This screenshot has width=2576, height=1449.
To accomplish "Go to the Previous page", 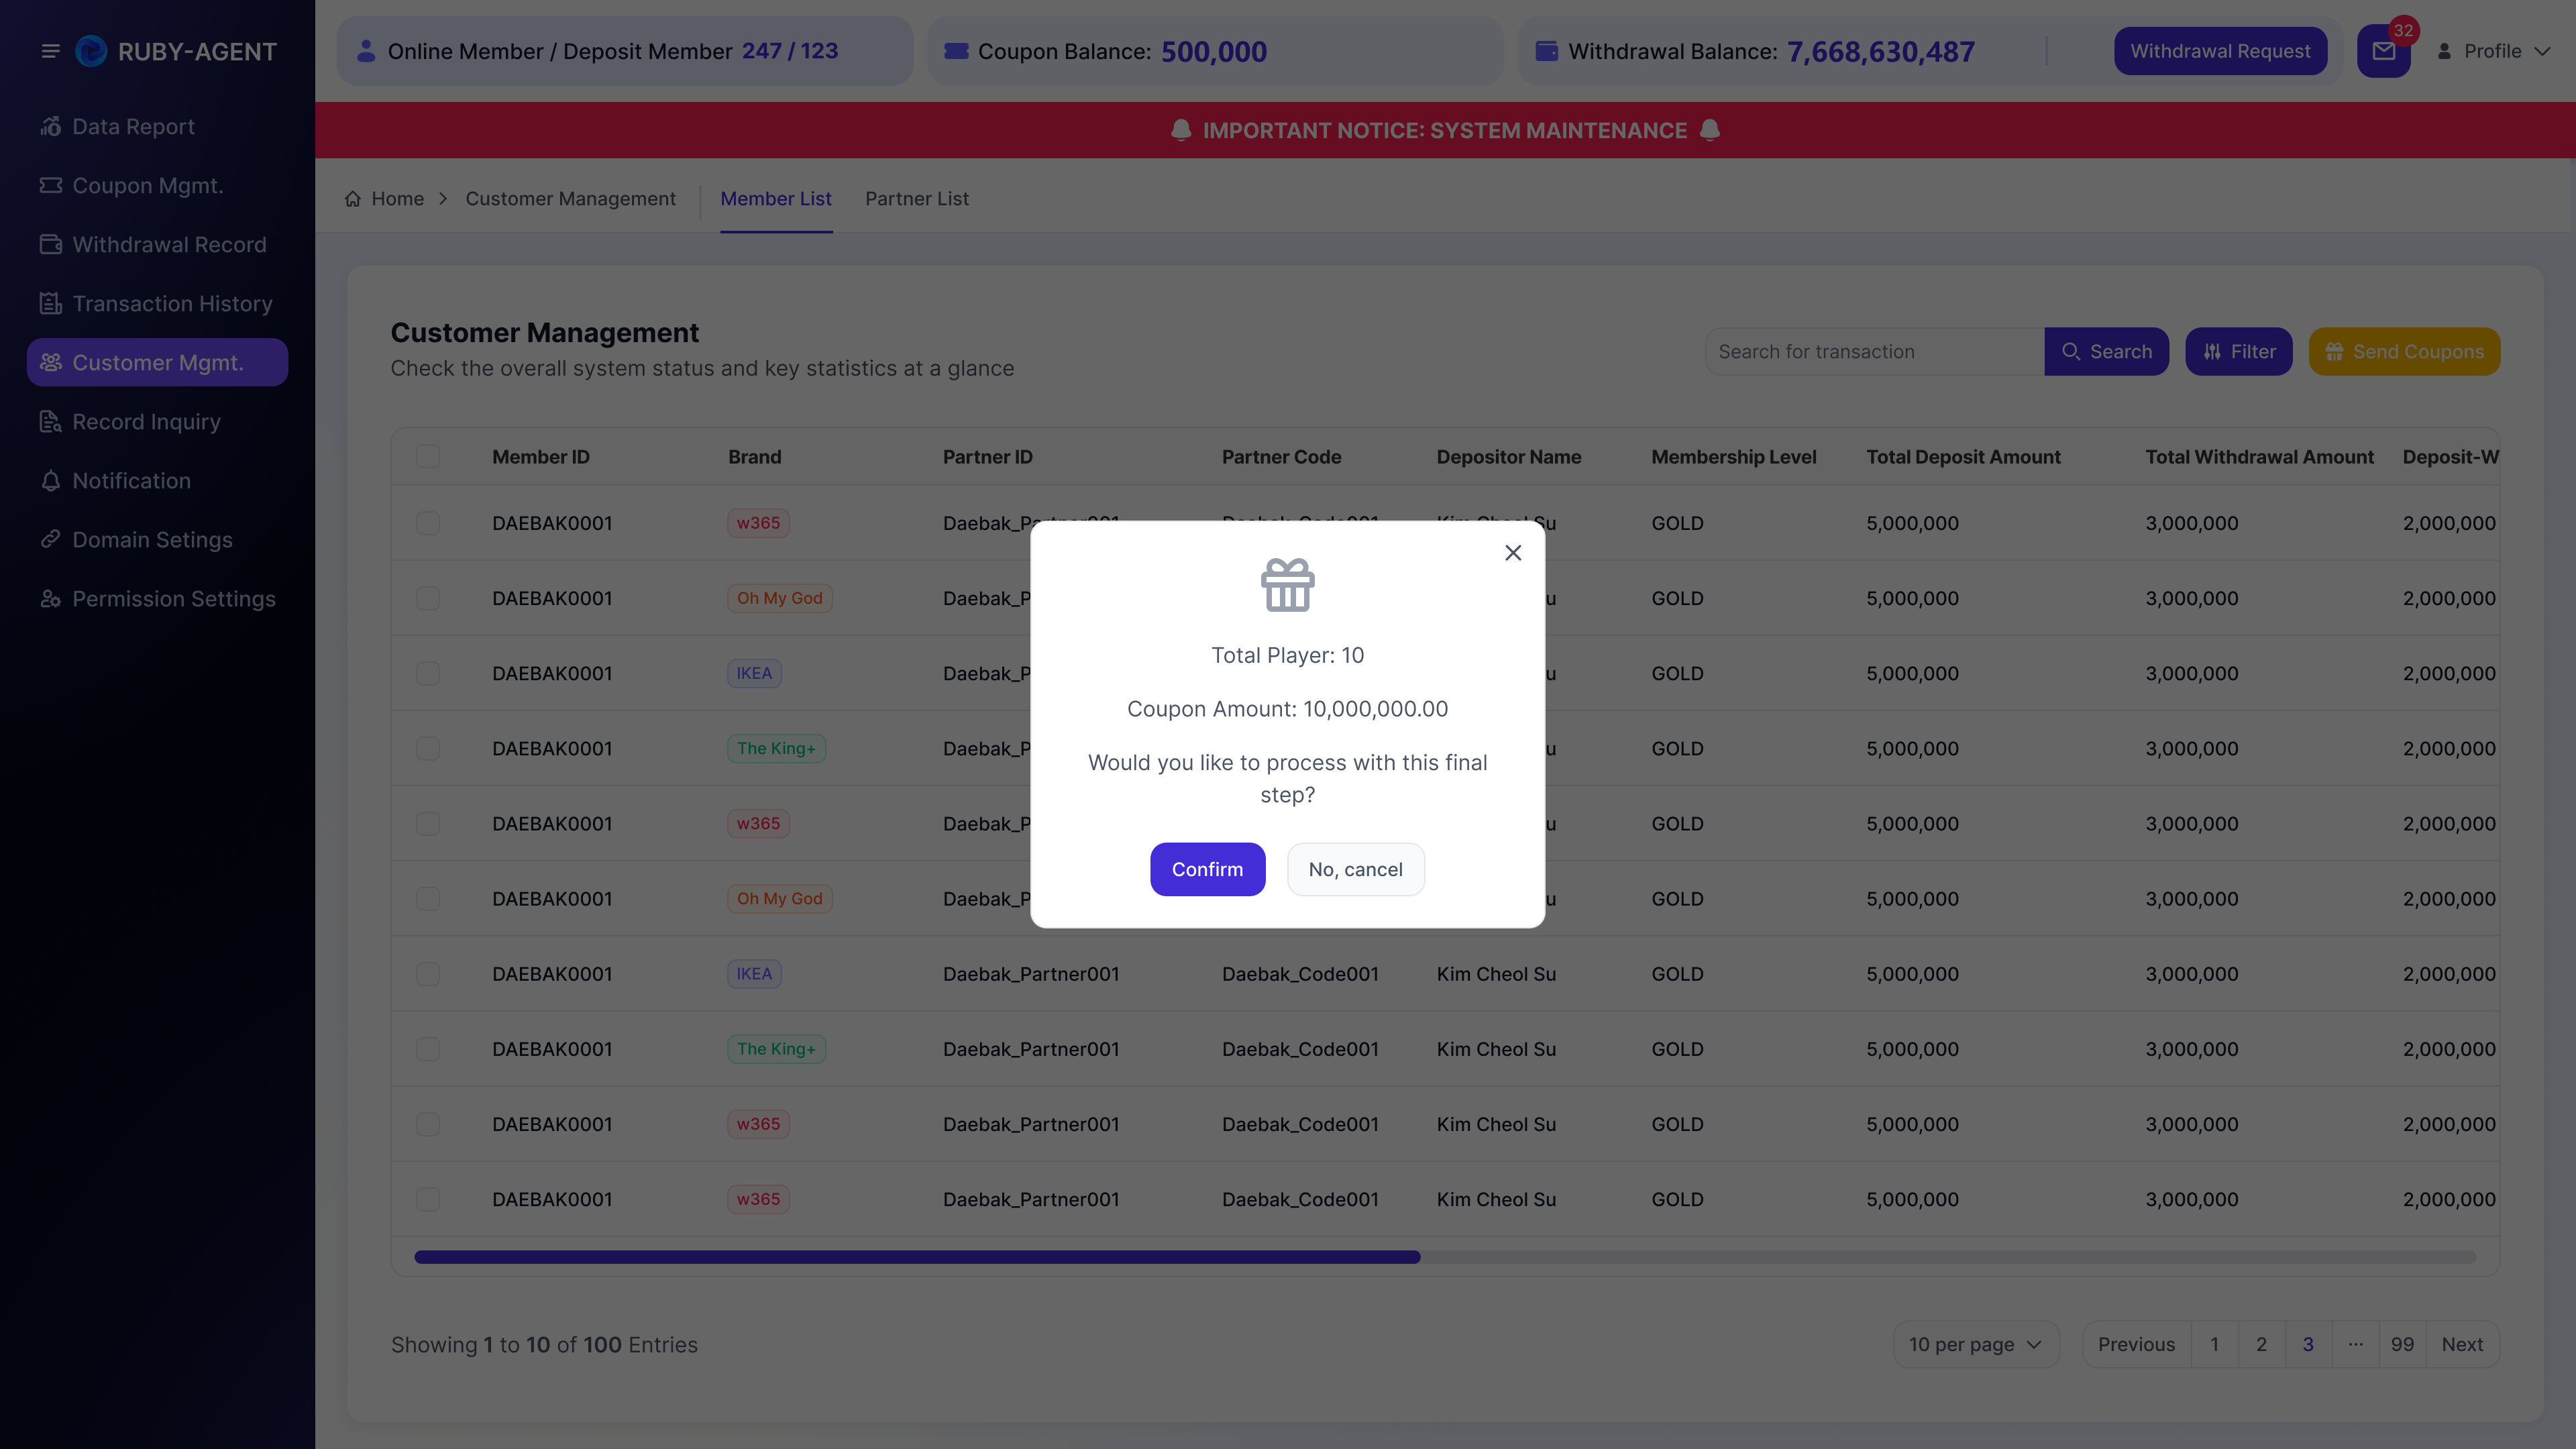I will [x=2136, y=1345].
